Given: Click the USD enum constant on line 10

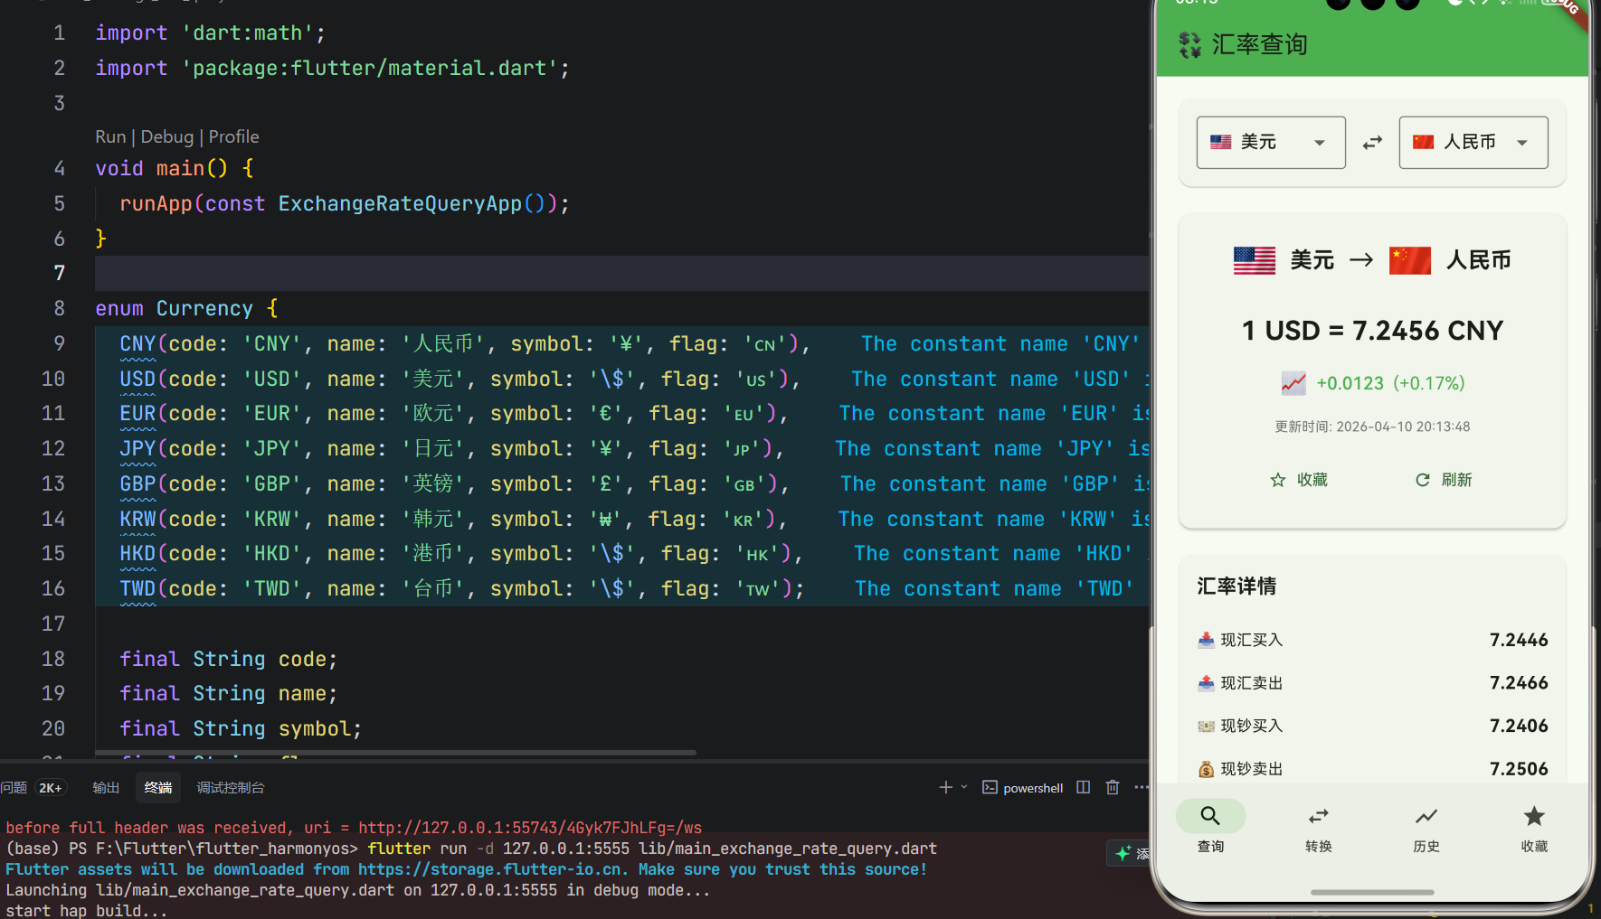Looking at the screenshot, I should (137, 380).
